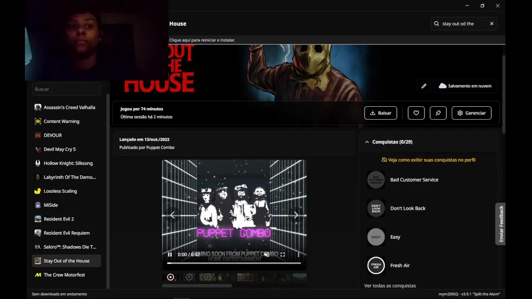Click Publicado por Puppet Combo text
The image size is (532, 299).
tap(147, 147)
